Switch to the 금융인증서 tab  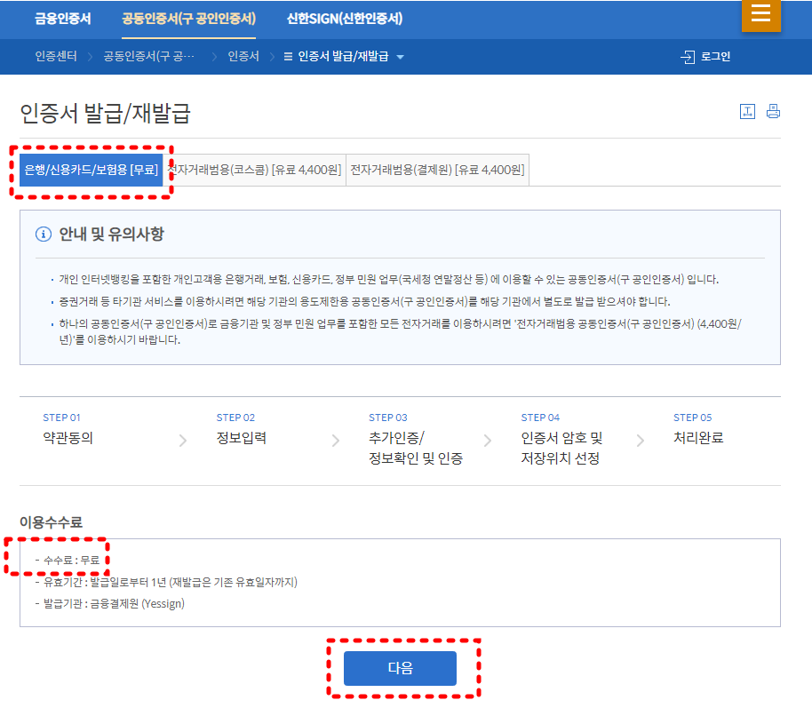[x=63, y=19]
